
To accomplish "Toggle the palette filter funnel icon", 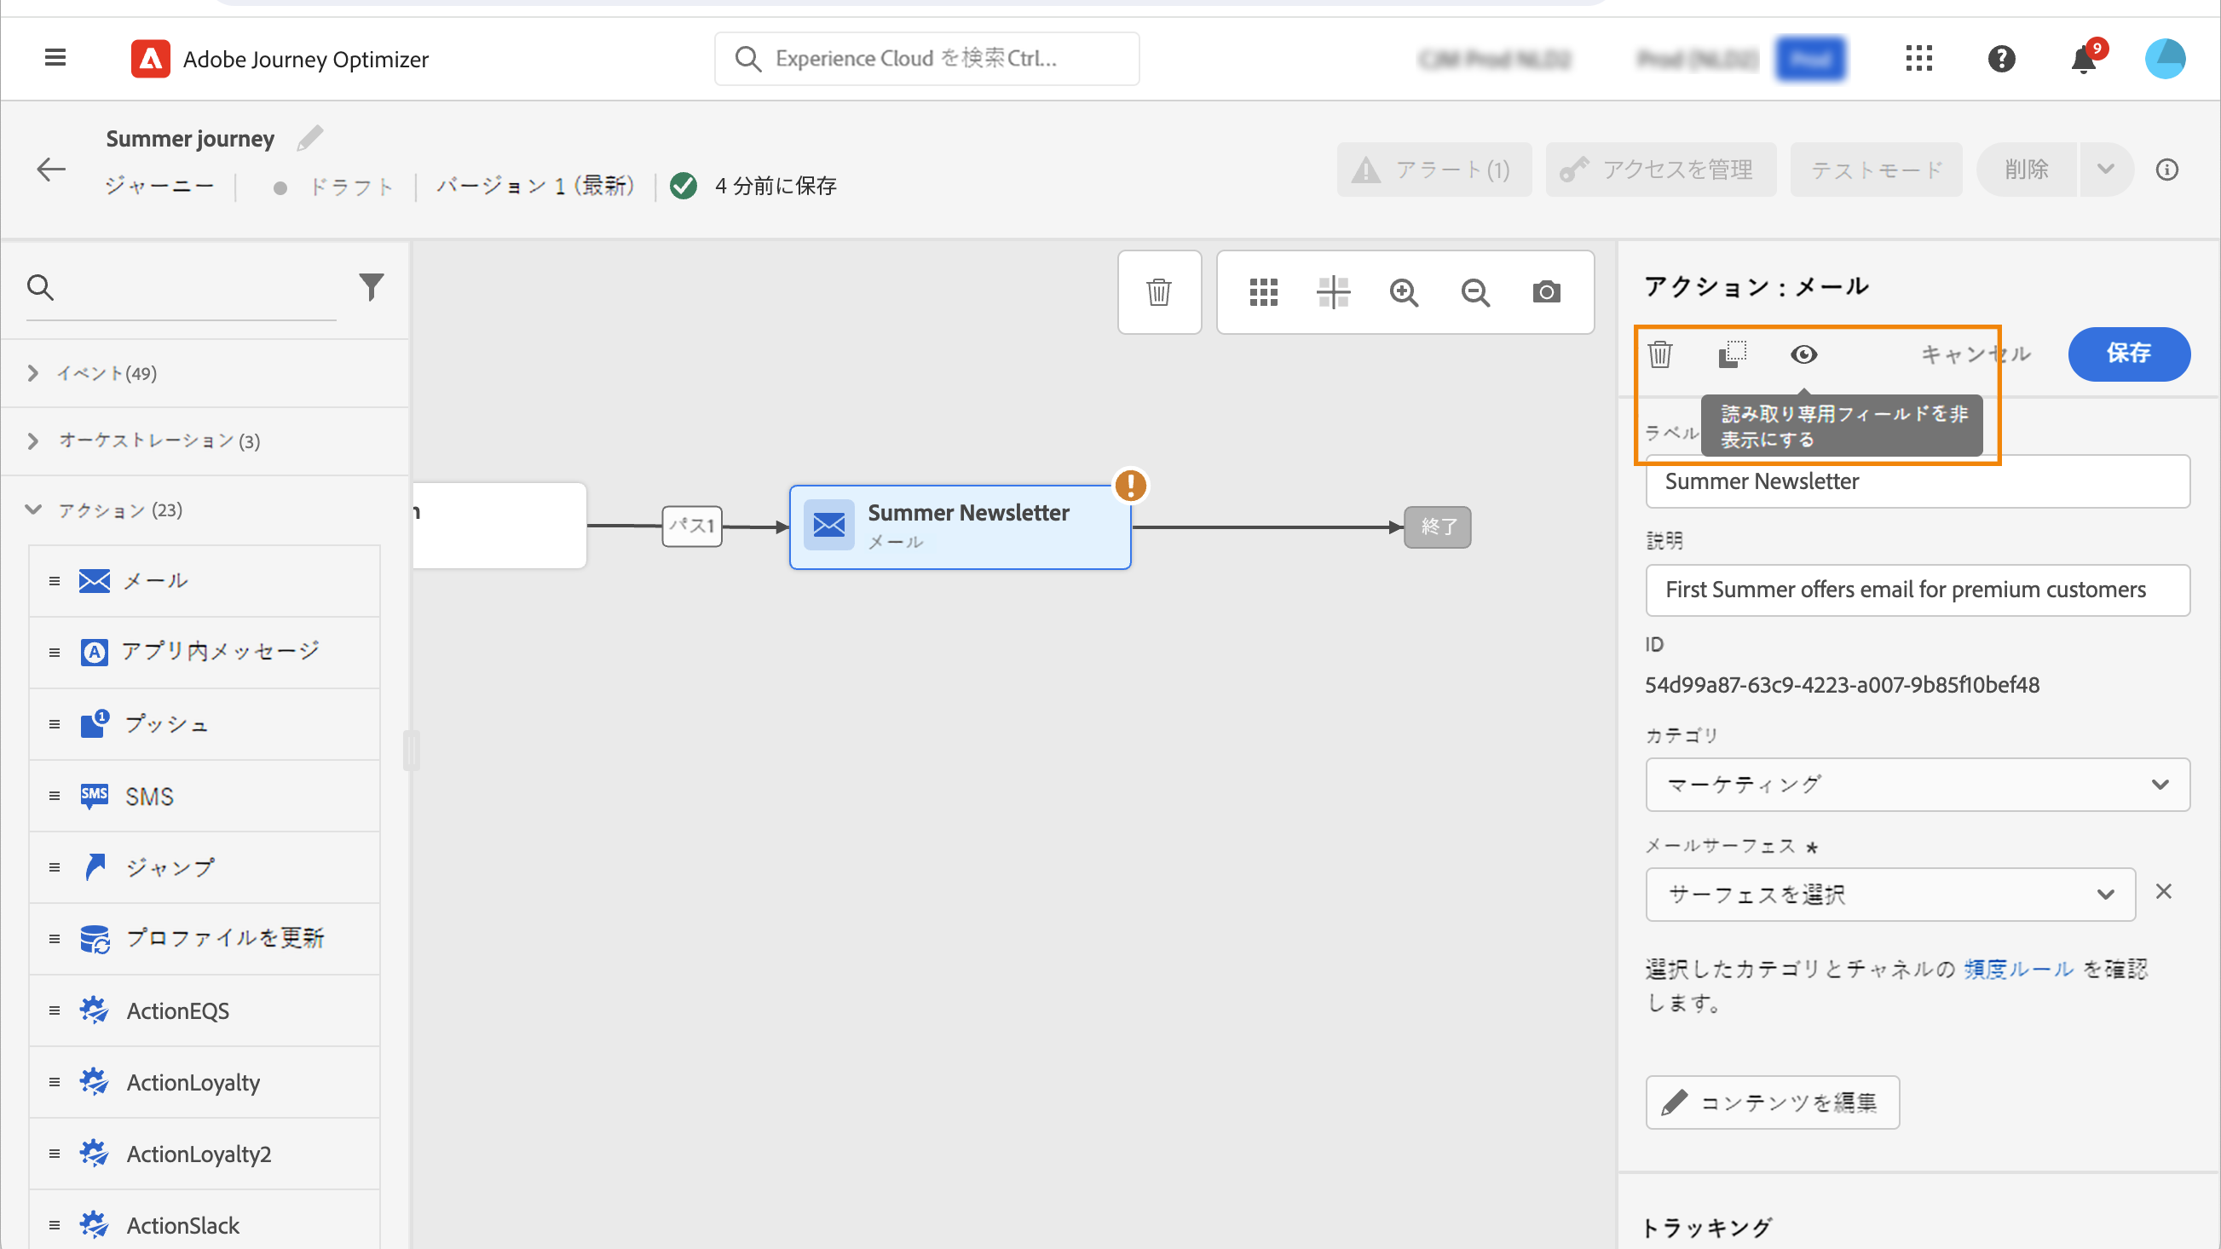I will click(x=371, y=287).
